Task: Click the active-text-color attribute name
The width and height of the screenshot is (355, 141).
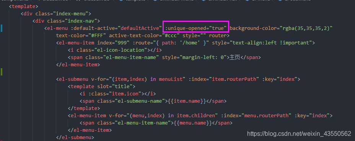Action: (134, 36)
